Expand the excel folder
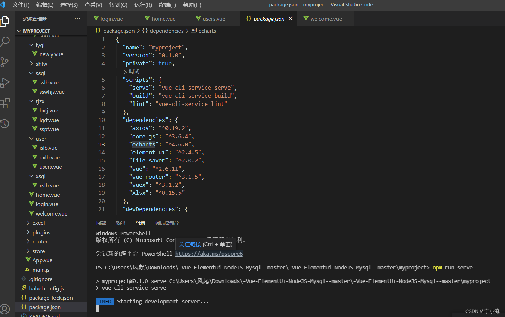The width and height of the screenshot is (505, 317). 51,223
